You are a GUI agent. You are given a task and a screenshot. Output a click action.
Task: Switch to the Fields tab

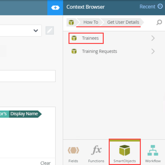tap(73, 154)
